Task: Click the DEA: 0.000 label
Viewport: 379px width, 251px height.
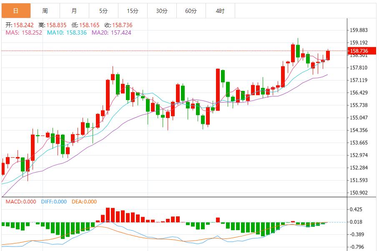Action: [84, 202]
